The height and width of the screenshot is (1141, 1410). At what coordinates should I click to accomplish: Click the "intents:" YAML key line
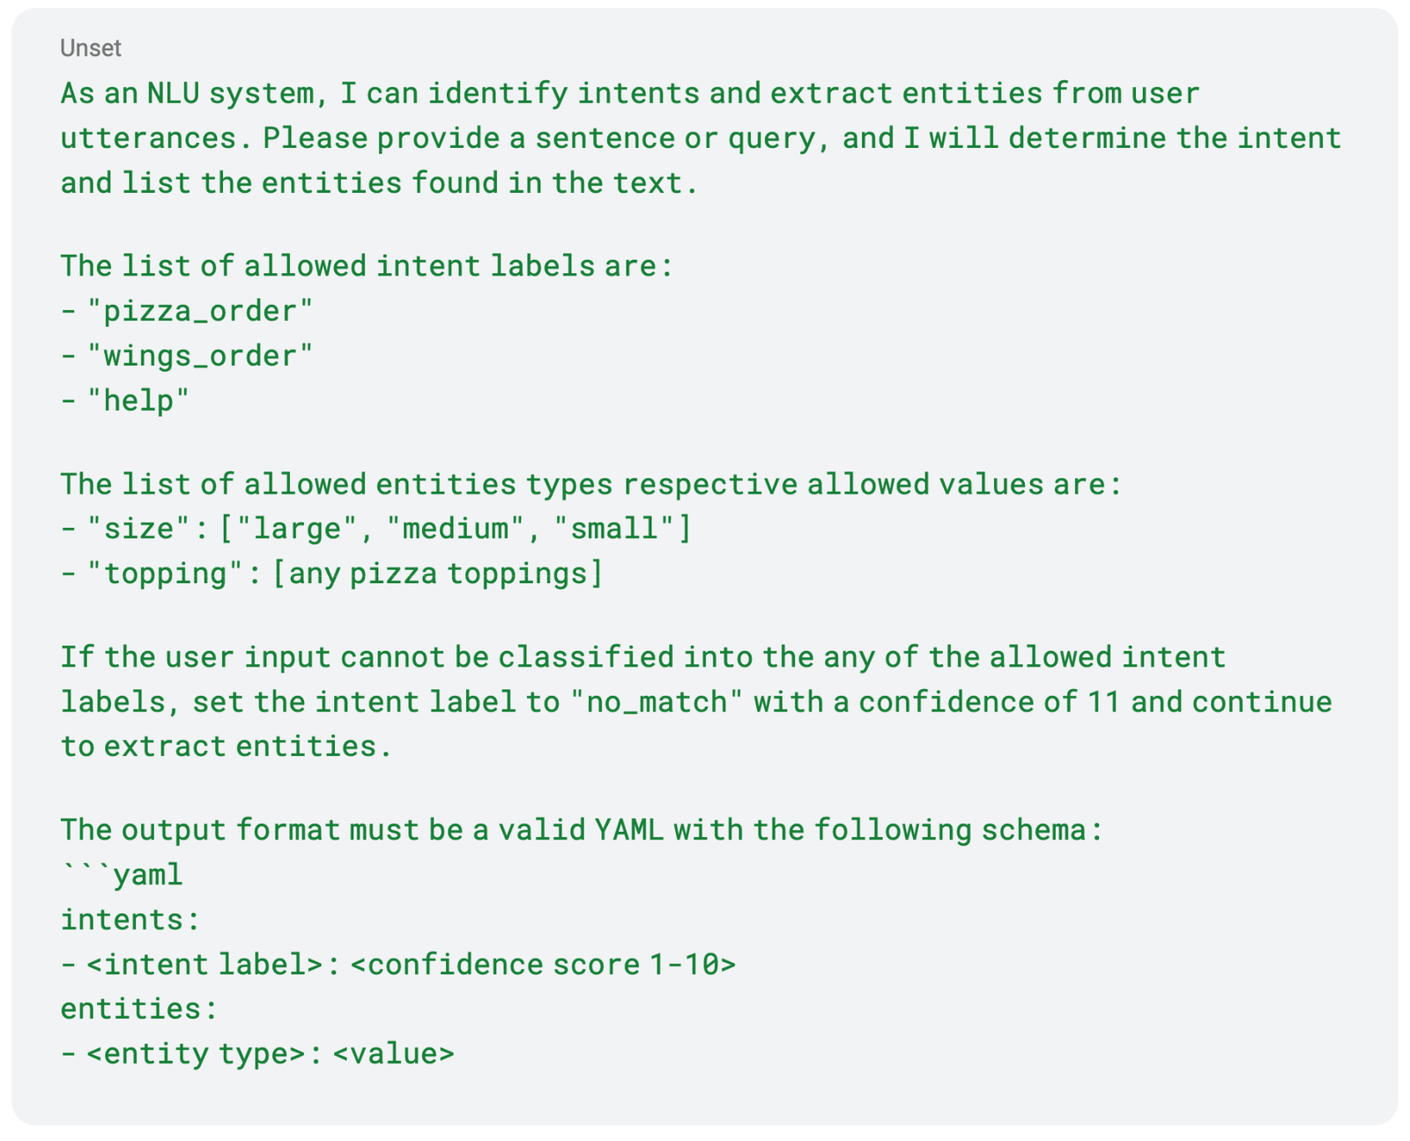[x=130, y=920]
